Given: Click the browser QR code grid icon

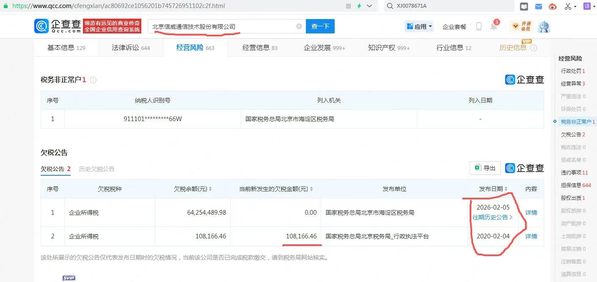Looking at the screenshot, I should click(x=348, y=6).
